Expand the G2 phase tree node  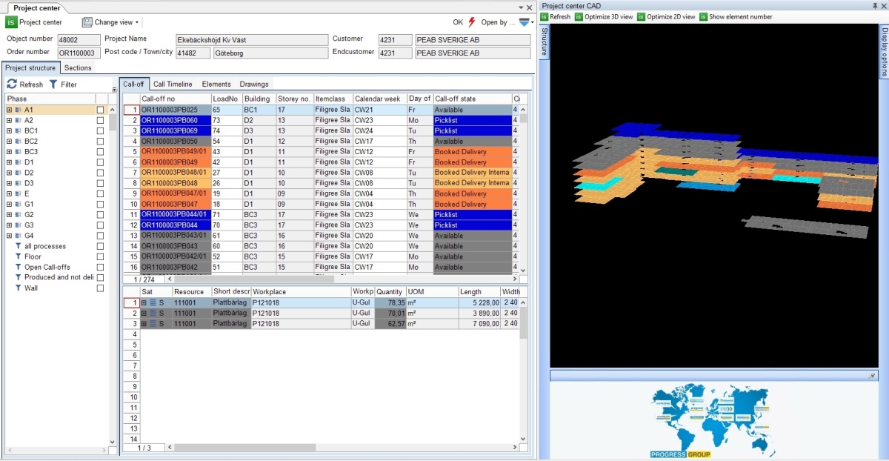9,214
